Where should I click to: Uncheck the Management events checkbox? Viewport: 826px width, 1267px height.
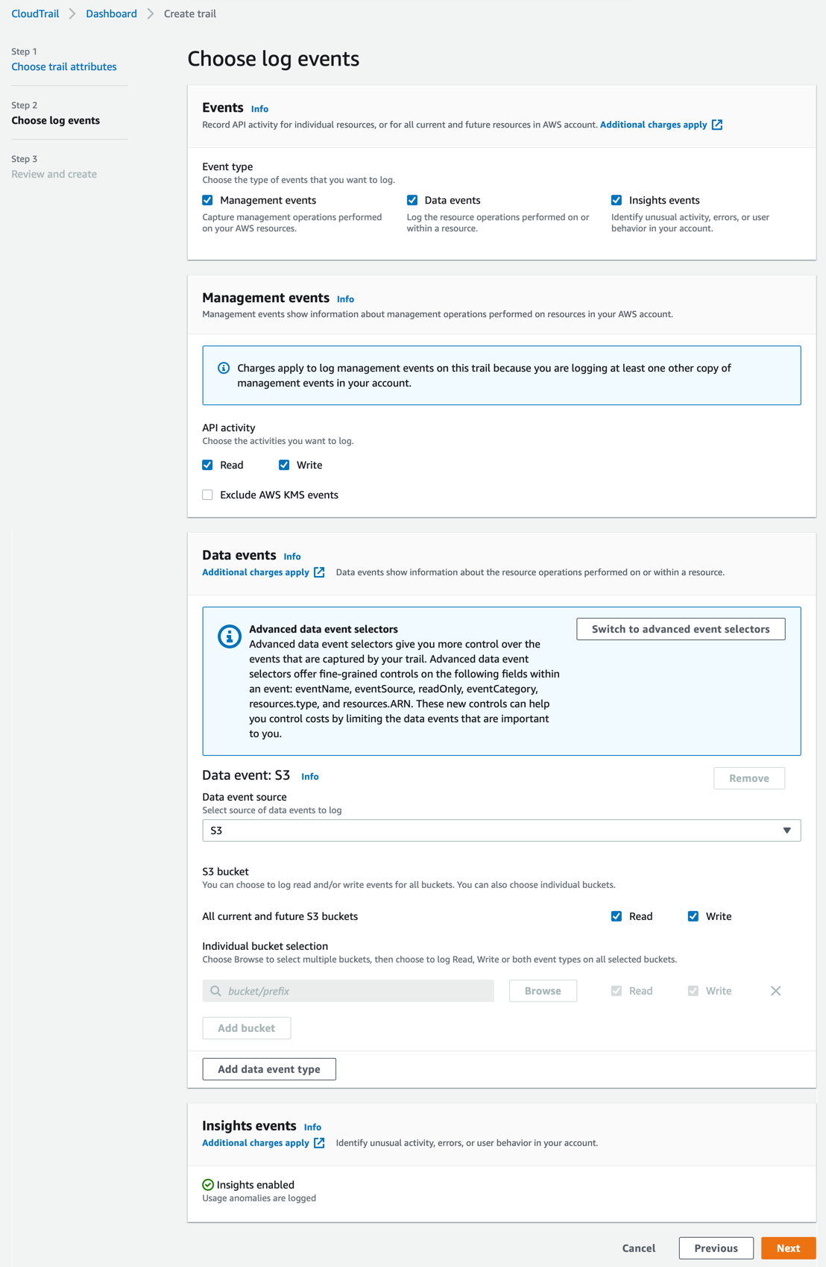pyautogui.click(x=208, y=200)
